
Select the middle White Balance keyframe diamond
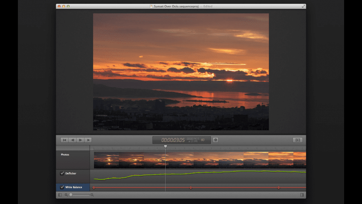(191, 188)
